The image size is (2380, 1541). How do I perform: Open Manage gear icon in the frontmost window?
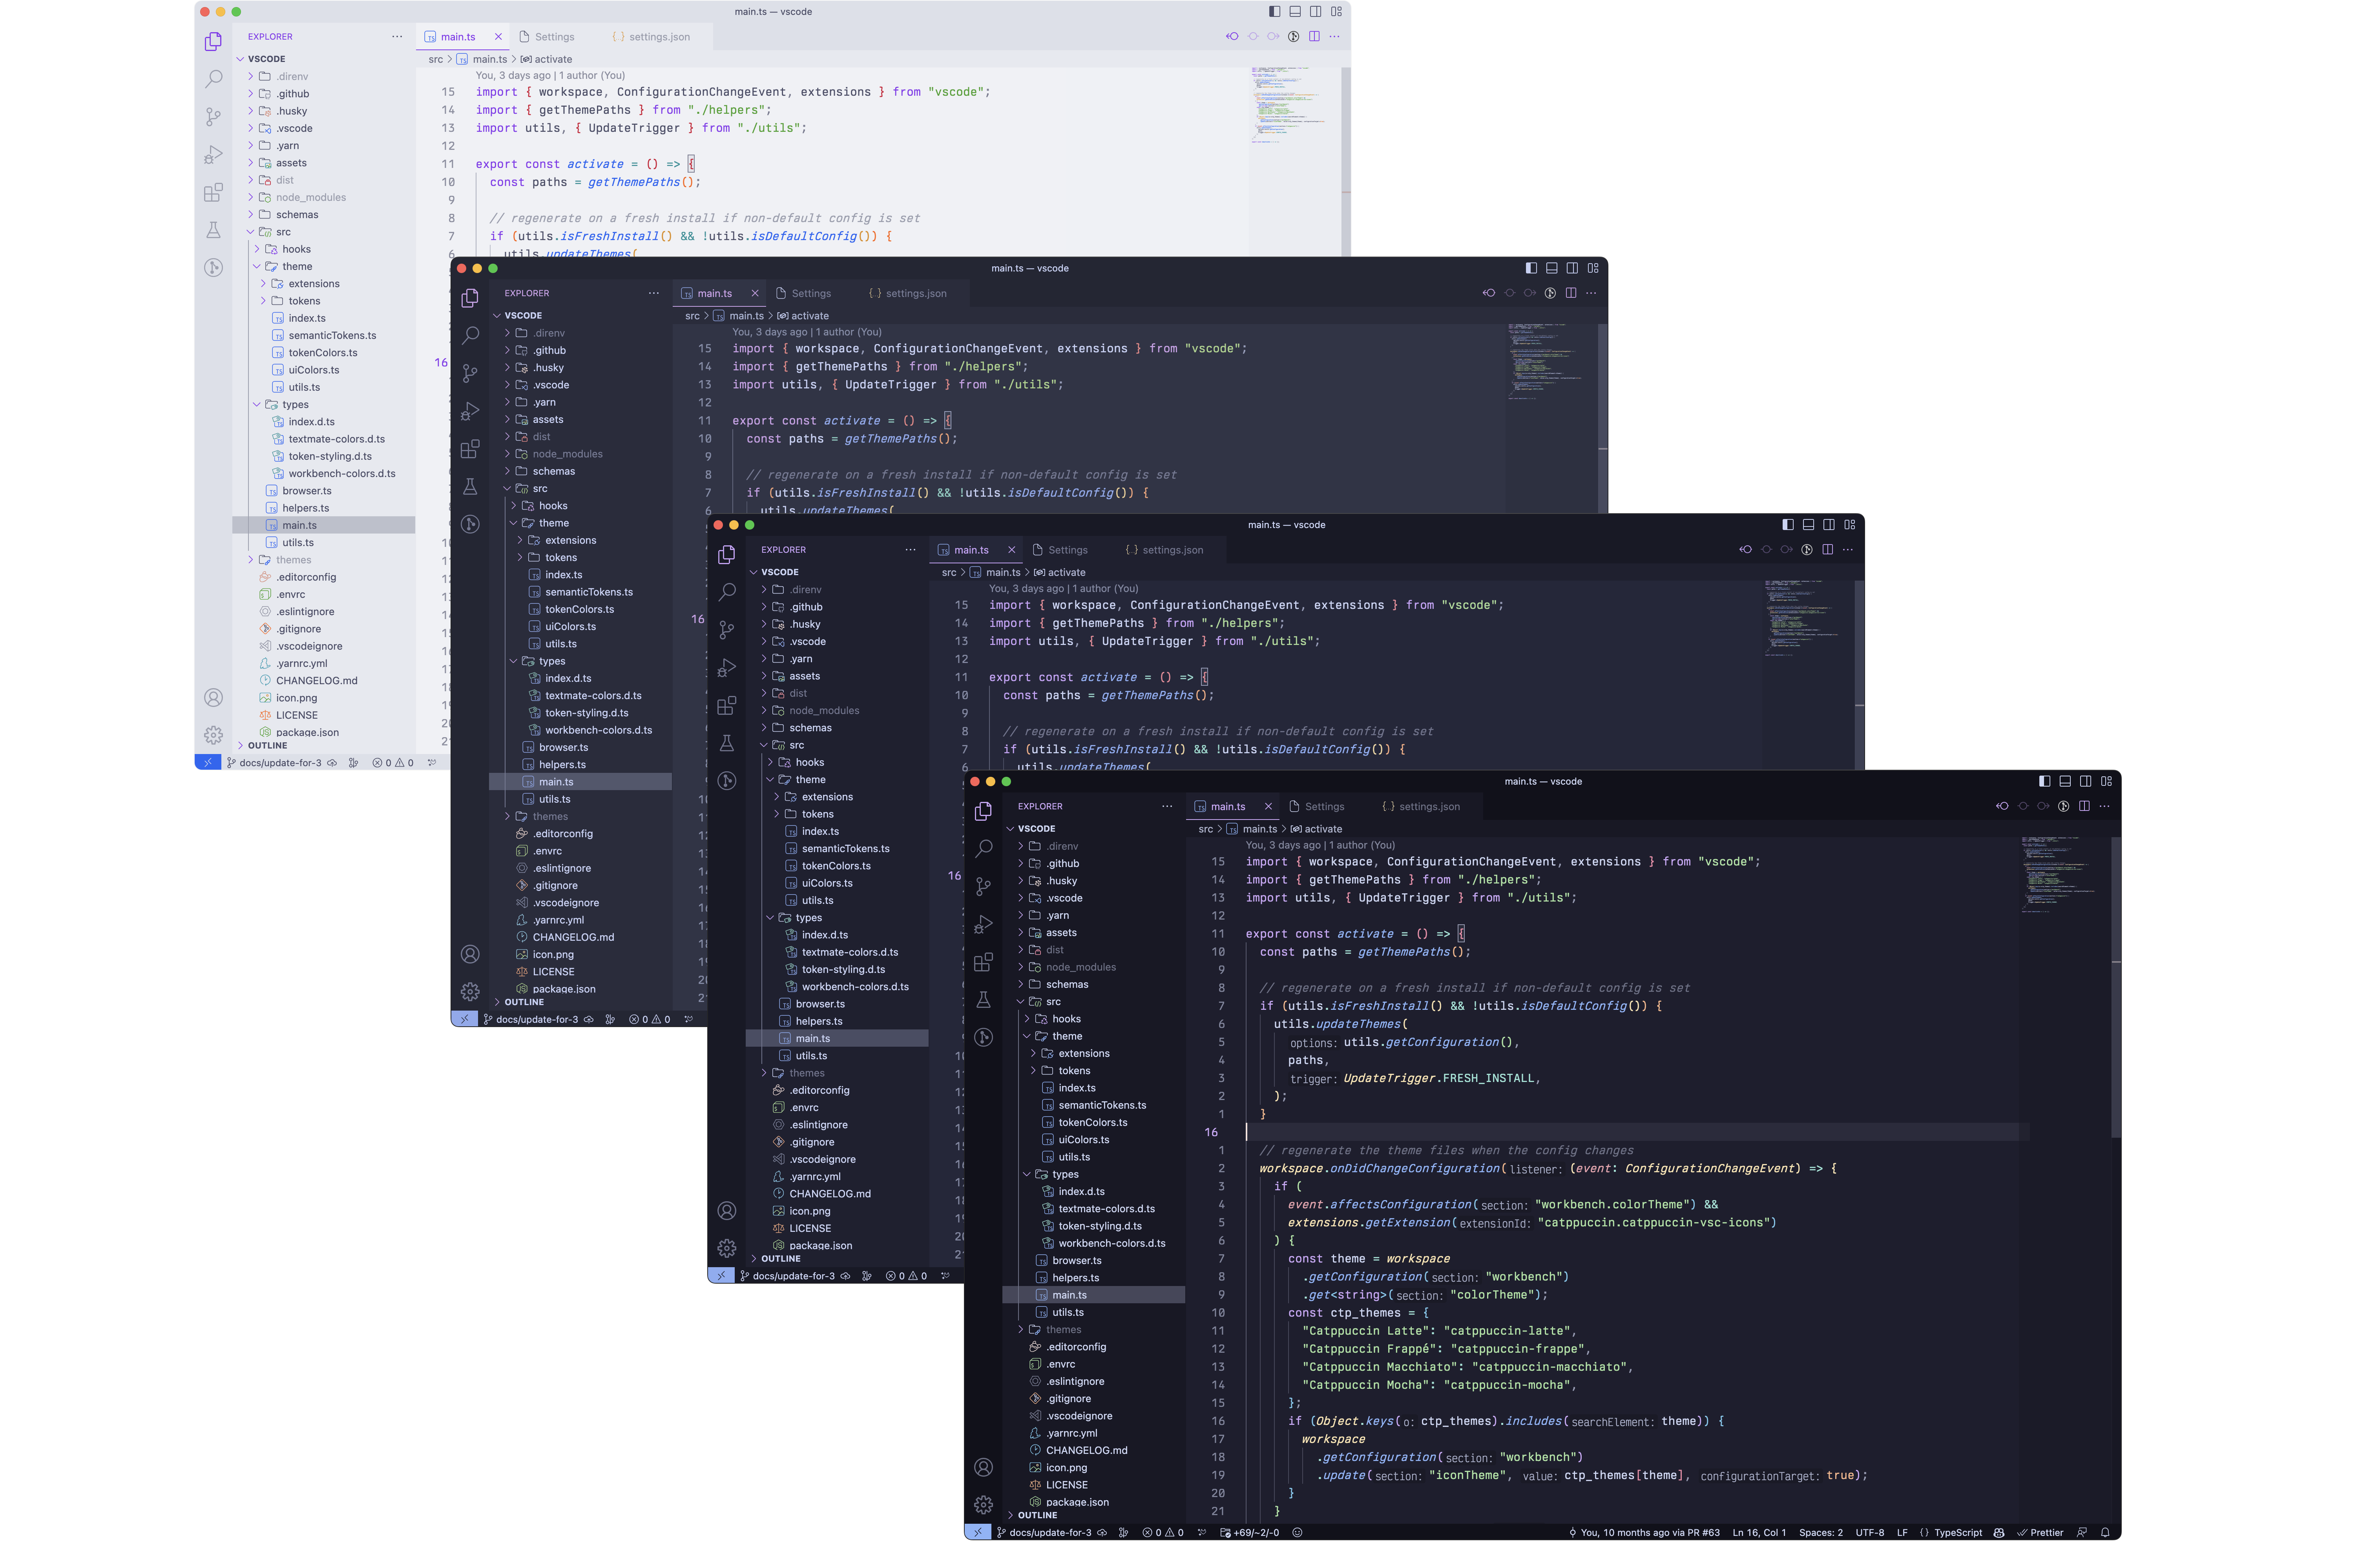(984, 1504)
